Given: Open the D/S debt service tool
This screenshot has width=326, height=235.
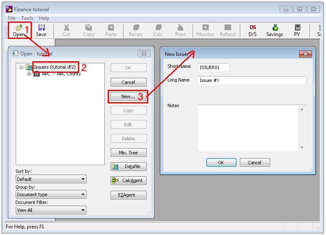Looking at the screenshot, I should pyautogui.click(x=253, y=28).
